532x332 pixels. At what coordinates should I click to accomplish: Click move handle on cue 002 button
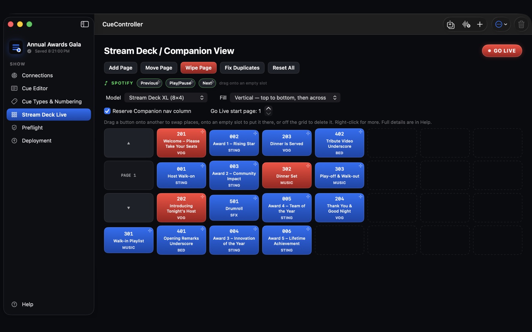[255, 133]
